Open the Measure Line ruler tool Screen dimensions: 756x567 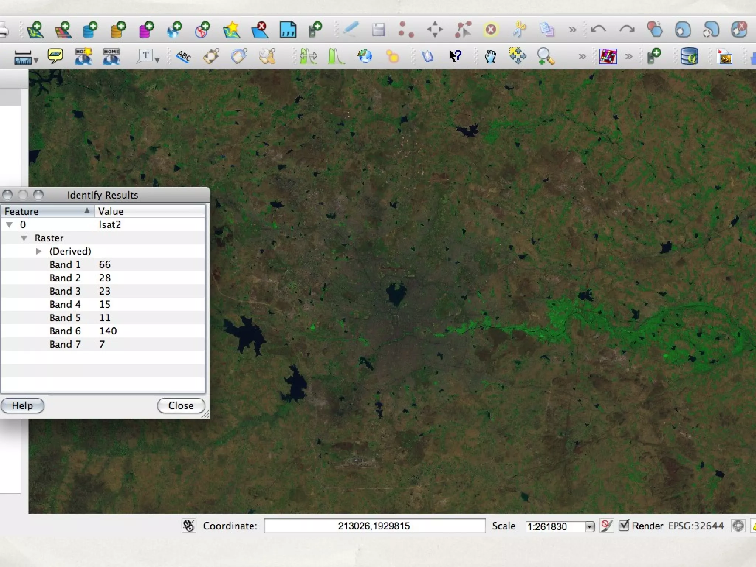click(x=23, y=57)
